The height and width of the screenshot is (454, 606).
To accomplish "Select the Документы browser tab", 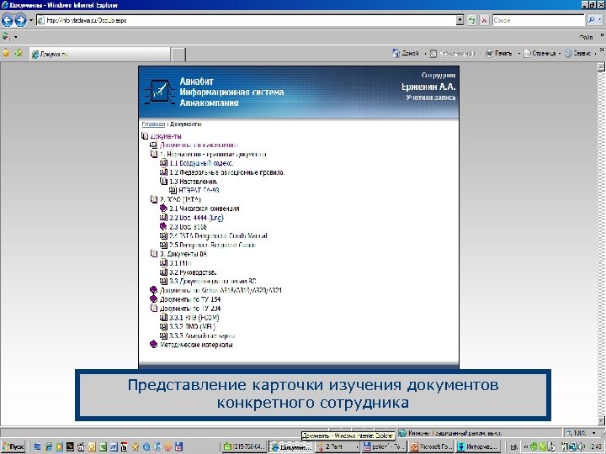I will click(99, 55).
